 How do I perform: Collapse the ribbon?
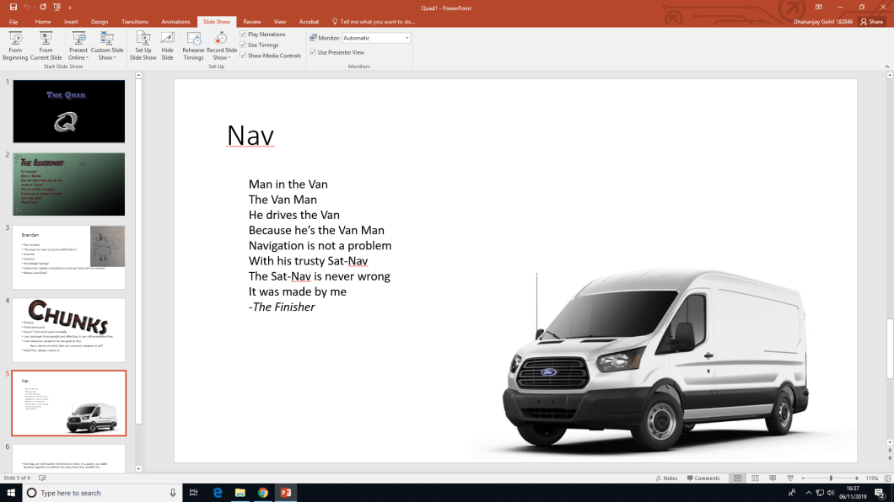(x=887, y=67)
